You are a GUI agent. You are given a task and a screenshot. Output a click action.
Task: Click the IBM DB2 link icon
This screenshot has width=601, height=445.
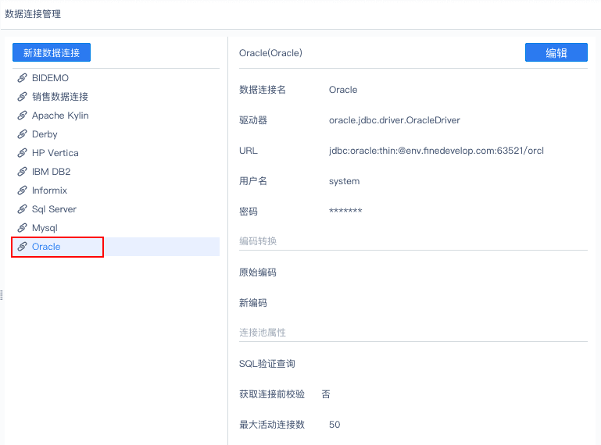(22, 172)
